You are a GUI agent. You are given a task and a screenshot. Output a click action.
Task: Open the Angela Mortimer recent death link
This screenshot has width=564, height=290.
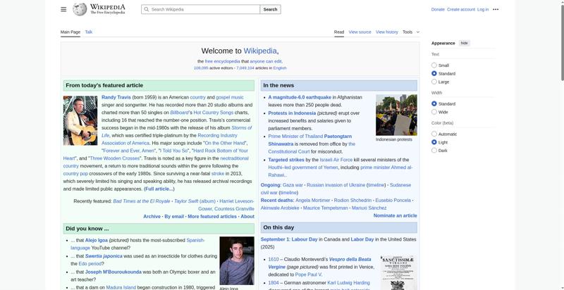coord(312,201)
